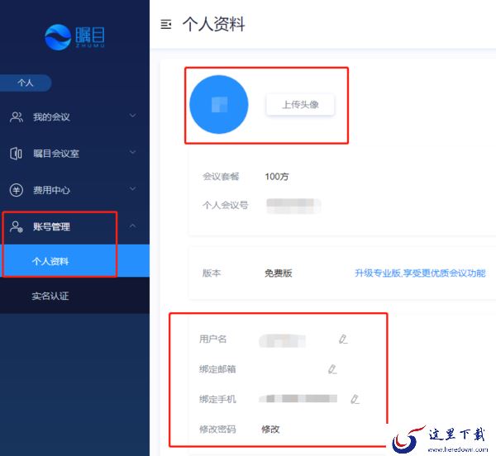Edit 用户名 with the pencil icon
Image resolution: width=496 pixels, height=456 pixels.
[x=343, y=339]
